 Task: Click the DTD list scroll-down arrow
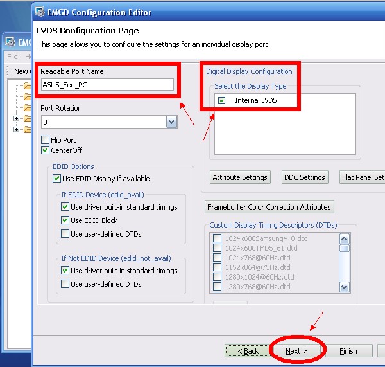(x=345, y=287)
